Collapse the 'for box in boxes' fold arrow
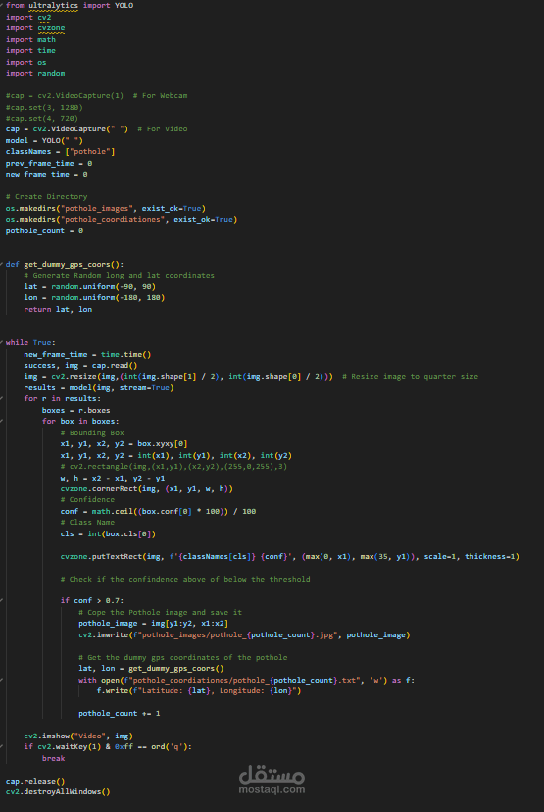Image resolution: width=544 pixels, height=812 pixels. 2,421
